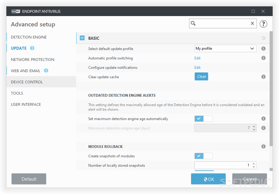Open info for Maximum detection engine age (days)
This screenshot has height=194, width=279.
click(263, 128)
